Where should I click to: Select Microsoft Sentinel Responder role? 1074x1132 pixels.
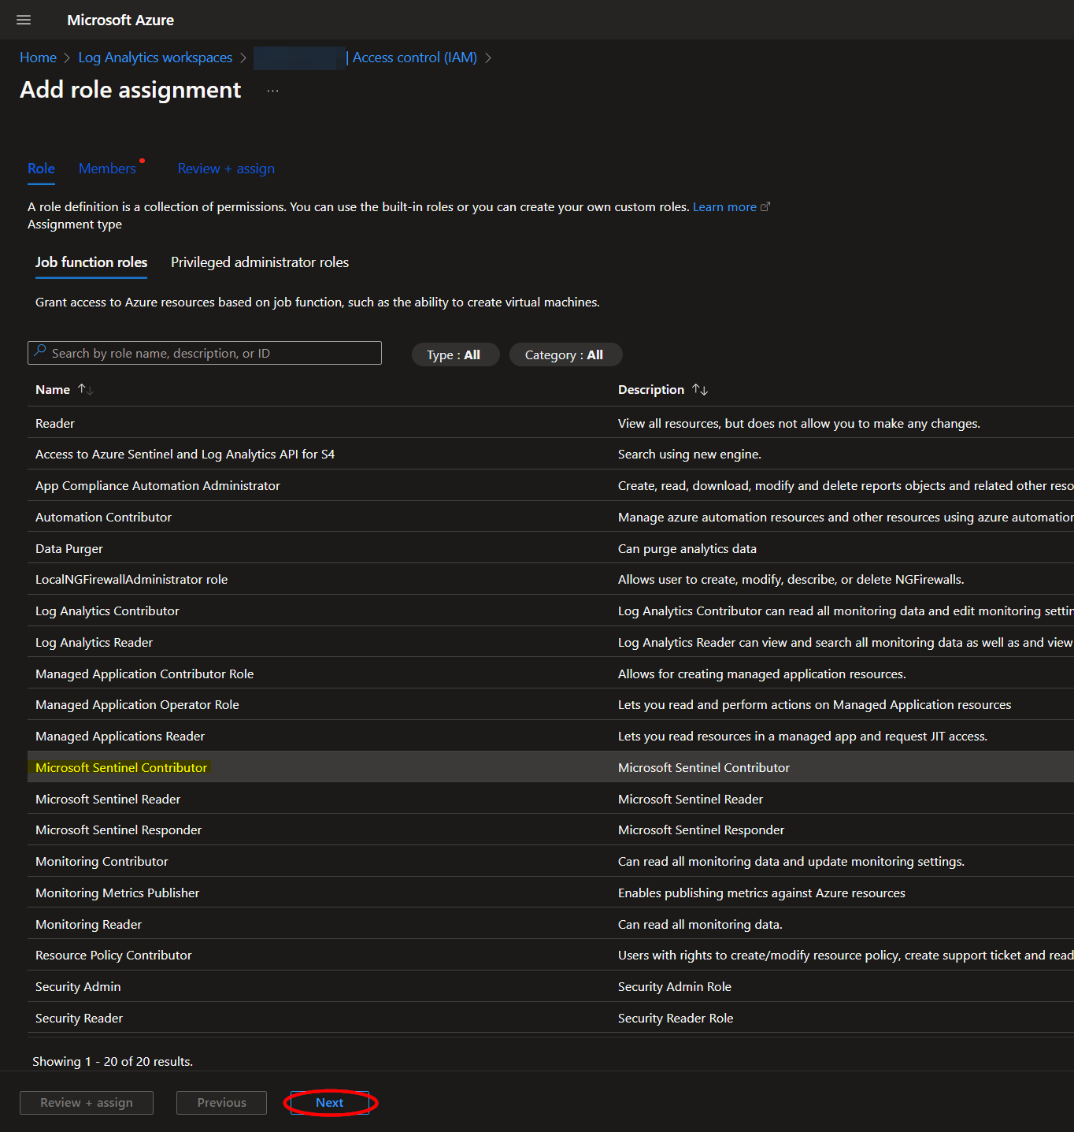550,830
